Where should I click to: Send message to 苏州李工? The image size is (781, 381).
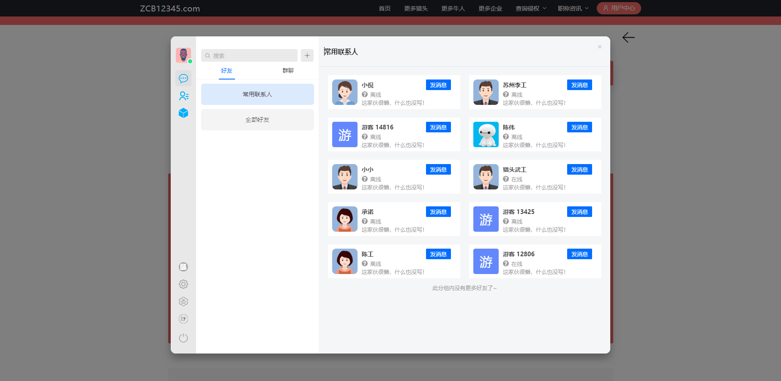[x=579, y=85]
